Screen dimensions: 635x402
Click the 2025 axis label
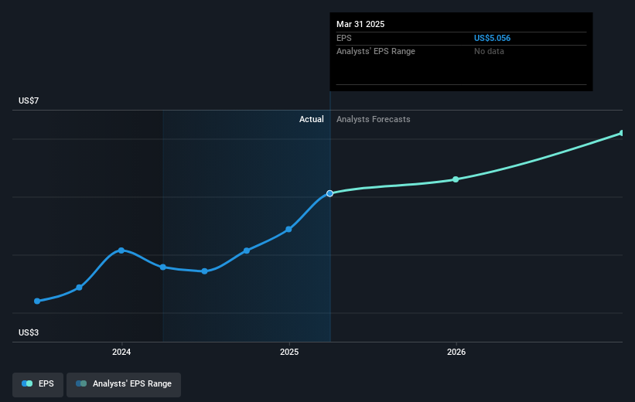(x=289, y=353)
